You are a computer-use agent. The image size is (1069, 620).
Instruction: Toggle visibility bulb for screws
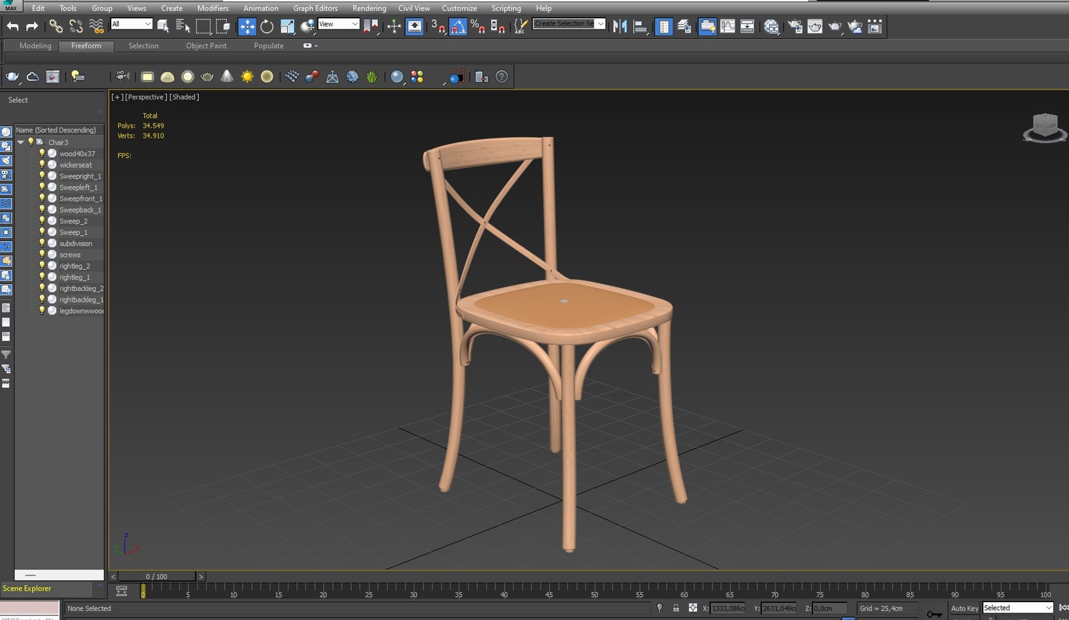42,254
